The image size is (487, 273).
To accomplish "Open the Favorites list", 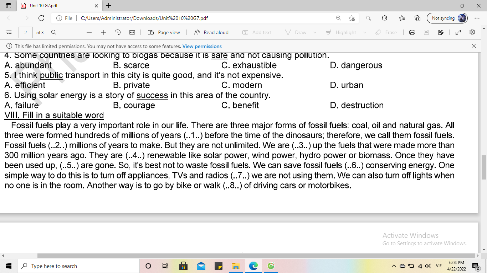I will [x=402, y=18].
